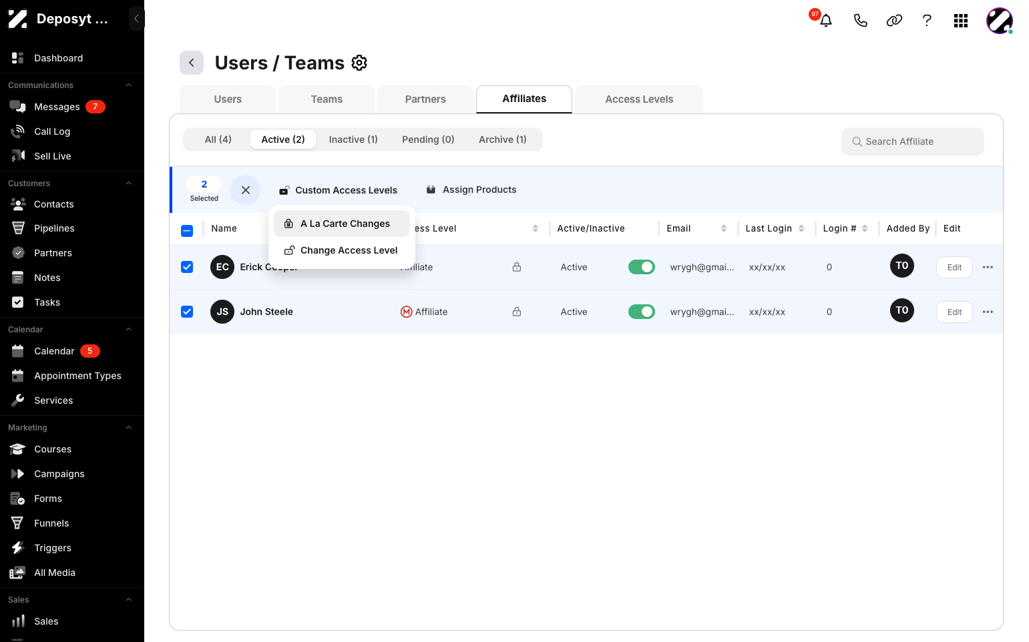Viewport: 1029px width, 642px height.
Task: Switch to the Partners tab
Action: [425, 99]
